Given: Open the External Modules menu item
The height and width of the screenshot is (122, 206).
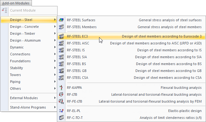Looking at the screenshot, I should (29, 98).
